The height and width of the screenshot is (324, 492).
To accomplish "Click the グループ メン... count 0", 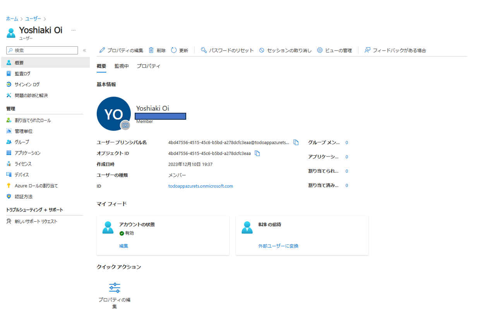I will pyautogui.click(x=347, y=142).
